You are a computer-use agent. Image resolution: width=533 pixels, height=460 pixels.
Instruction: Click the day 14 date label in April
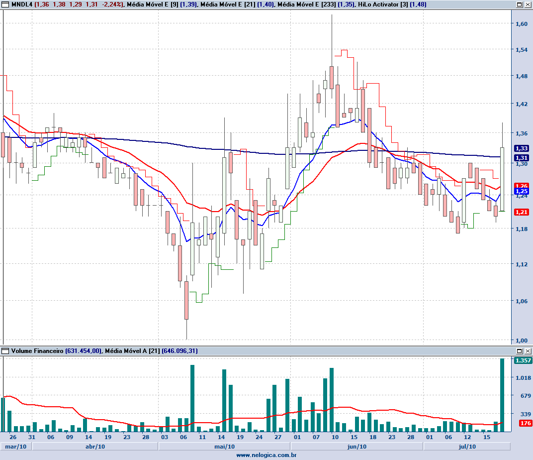coord(89,437)
